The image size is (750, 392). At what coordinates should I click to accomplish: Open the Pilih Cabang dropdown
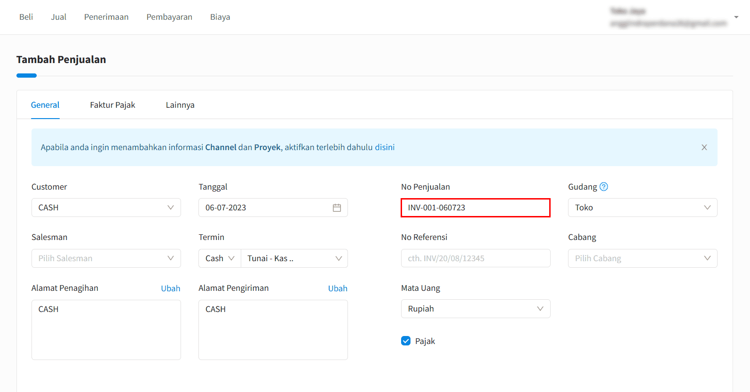[x=643, y=258]
